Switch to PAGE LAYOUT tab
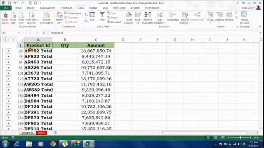This screenshot has width=264, height=148. pyautogui.click(x=47, y=8)
